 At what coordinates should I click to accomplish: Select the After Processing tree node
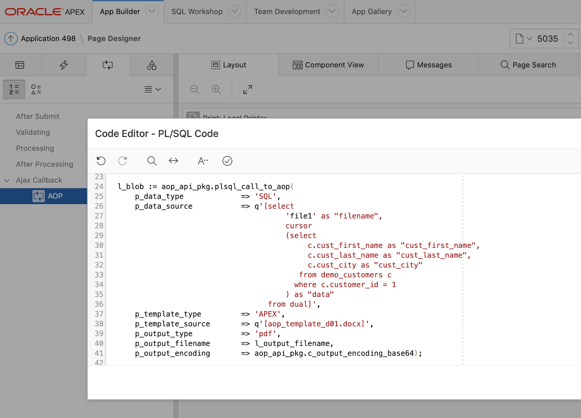(x=45, y=164)
